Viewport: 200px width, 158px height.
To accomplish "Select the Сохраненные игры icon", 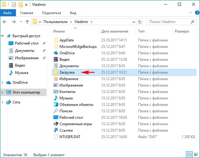I will pos(56,124).
